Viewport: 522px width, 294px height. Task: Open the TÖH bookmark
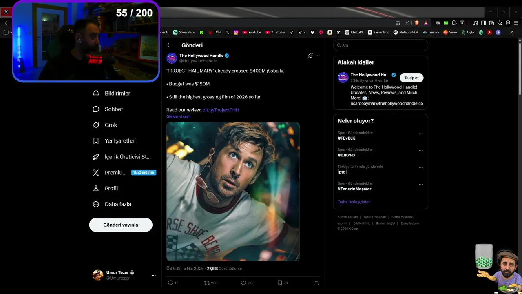(215, 32)
